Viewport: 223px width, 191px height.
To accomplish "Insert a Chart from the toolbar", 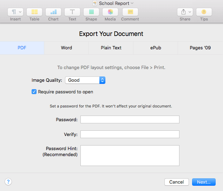I will [x=53, y=12].
